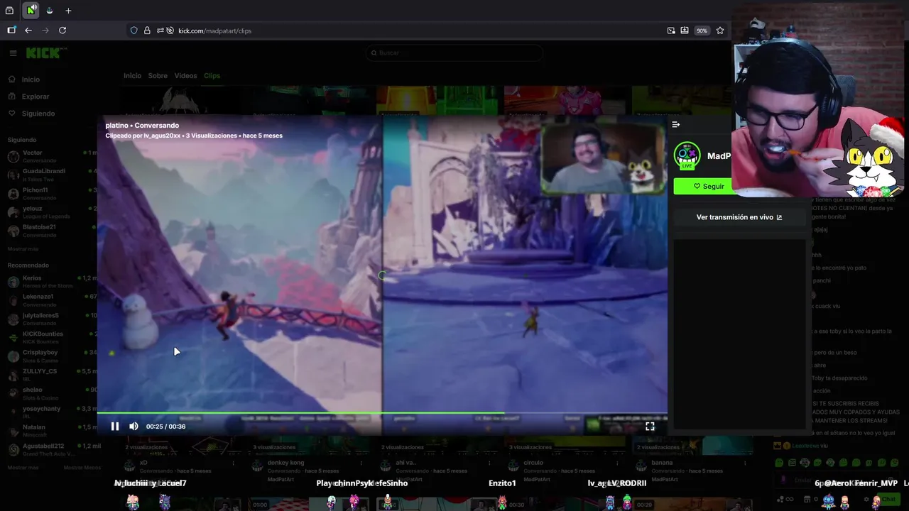Collapse list with Mostrar Menos
Image resolution: width=909 pixels, height=511 pixels.
point(82,468)
